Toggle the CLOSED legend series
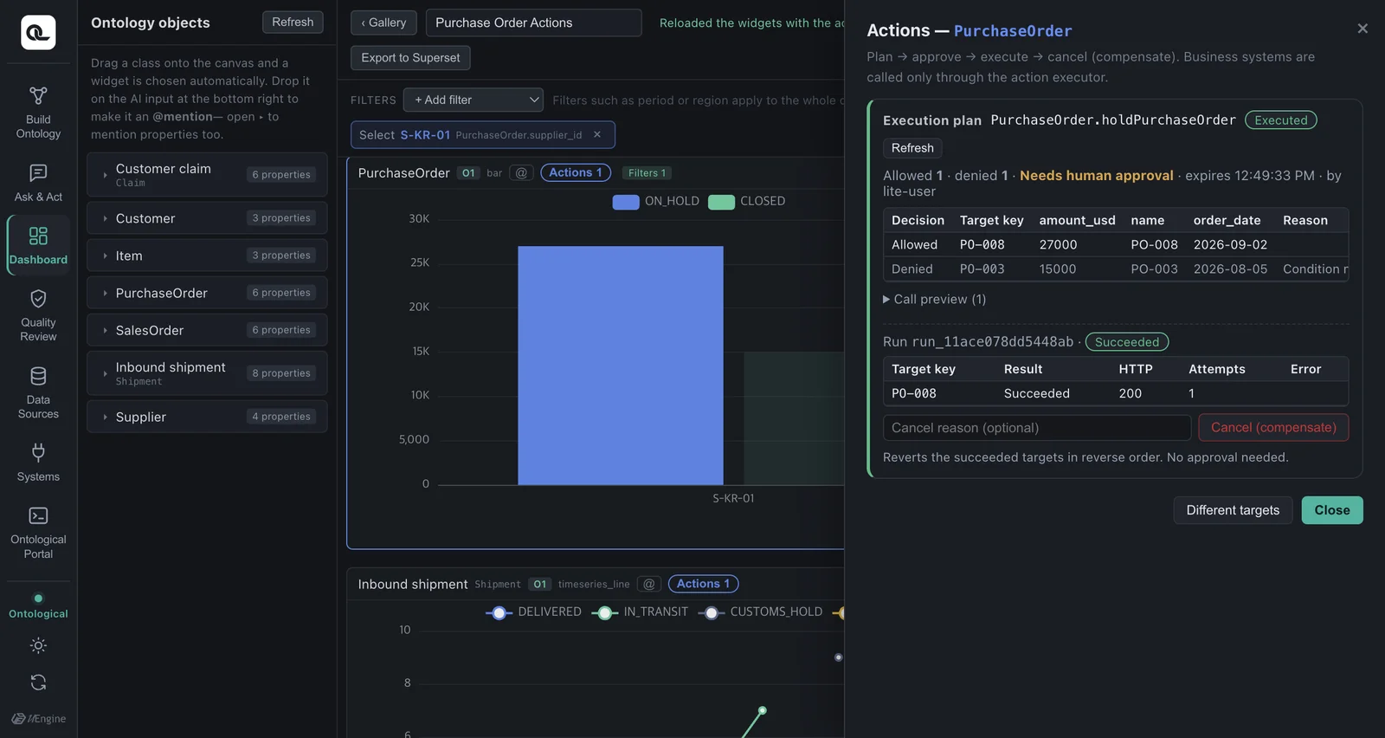 pyautogui.click(x=746, y=201)
